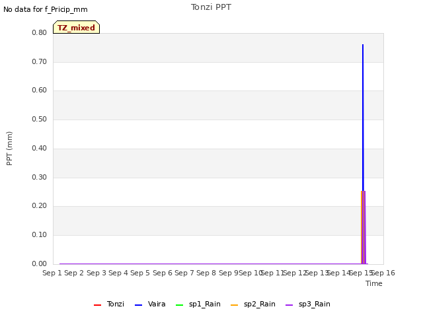423x317 pixels.
Task: Click the Sep 16 x-axis tick label
Action: [383, 273]
